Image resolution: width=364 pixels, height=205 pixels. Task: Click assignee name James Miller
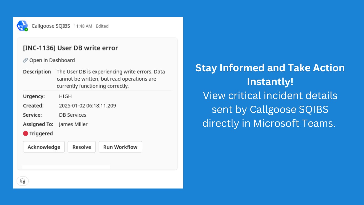(73, 124)
